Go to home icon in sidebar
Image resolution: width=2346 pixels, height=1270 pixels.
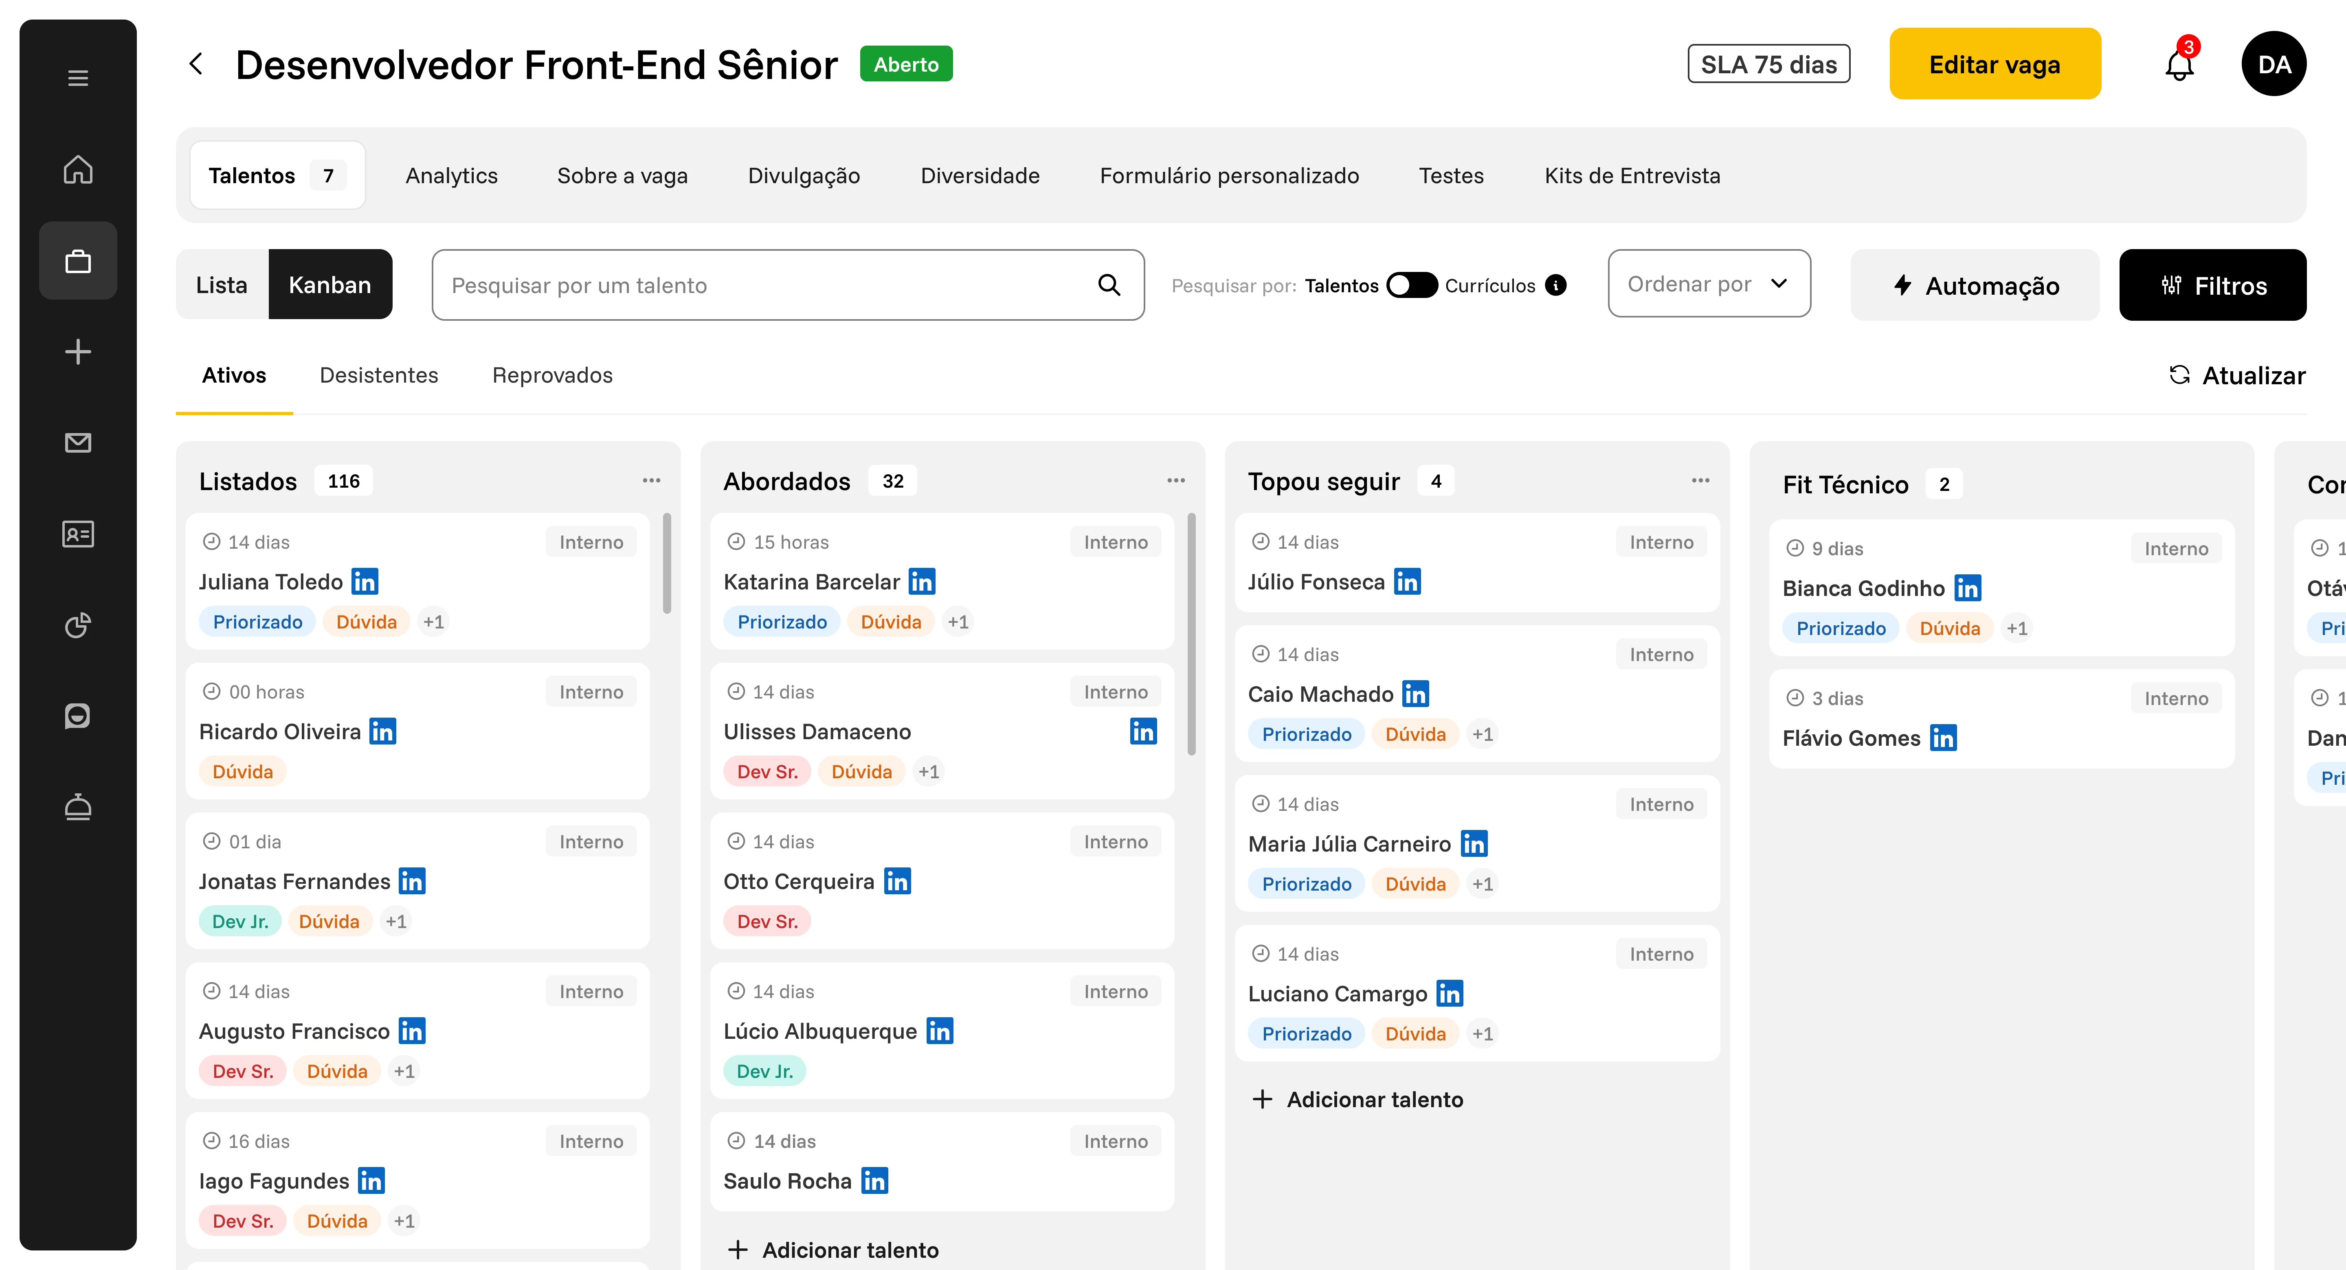78,169
